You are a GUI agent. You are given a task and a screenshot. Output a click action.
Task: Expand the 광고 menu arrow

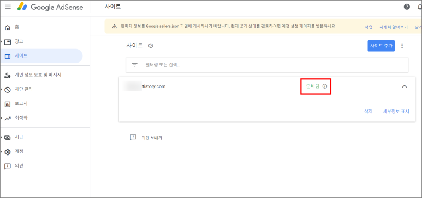click(2, 41)
